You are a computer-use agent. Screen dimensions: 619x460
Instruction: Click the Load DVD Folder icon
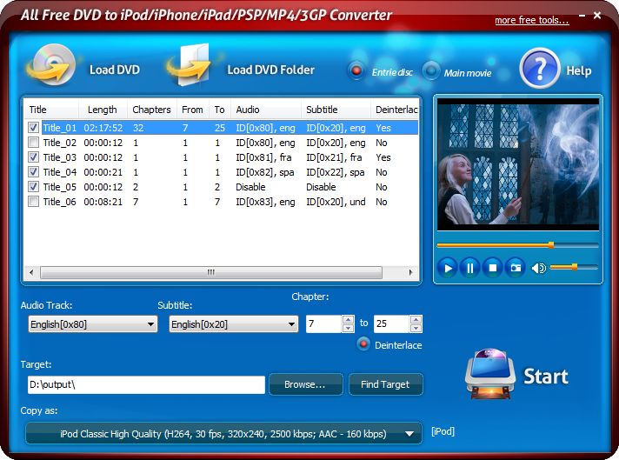(190, 64)
